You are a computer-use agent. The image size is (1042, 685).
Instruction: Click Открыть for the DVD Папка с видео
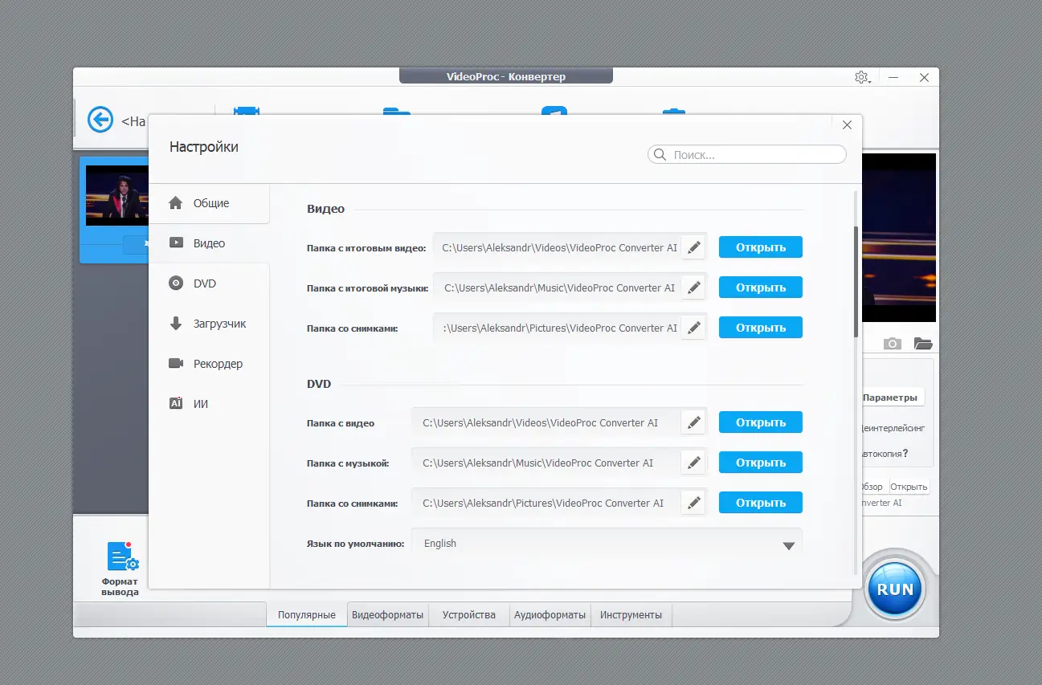coord(761,422)
